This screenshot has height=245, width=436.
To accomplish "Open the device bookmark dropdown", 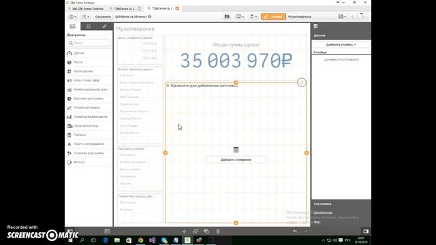I will coord(253,16).
